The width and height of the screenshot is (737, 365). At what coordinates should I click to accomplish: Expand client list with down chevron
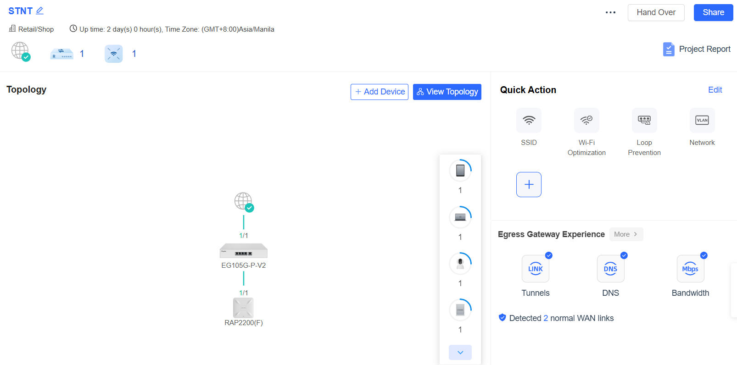coord(460,352)
